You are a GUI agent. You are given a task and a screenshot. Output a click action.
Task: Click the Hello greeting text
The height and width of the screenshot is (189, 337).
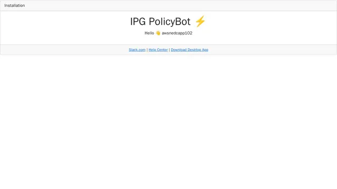pyautogui.click(x=149, y=33)
